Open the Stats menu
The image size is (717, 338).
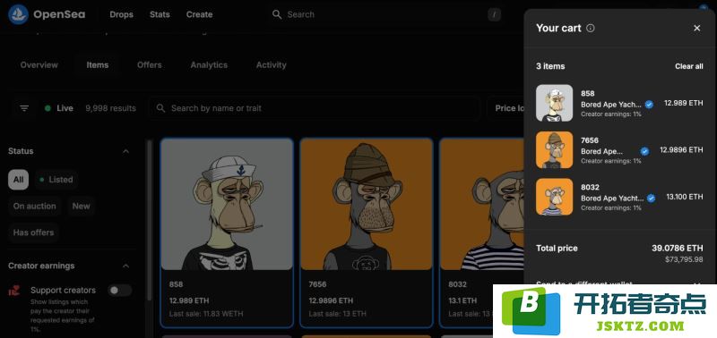(x=160, y=14)
